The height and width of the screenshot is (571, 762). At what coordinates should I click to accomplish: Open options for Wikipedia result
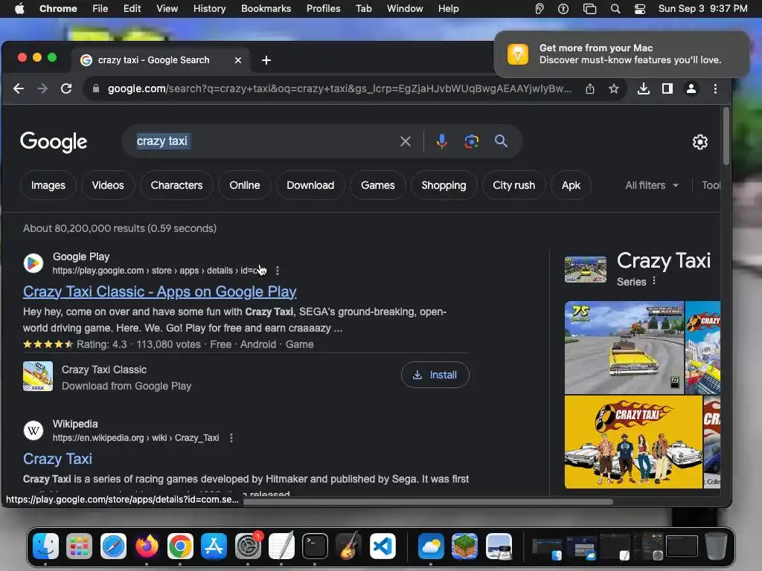click(x=231, y=438)
